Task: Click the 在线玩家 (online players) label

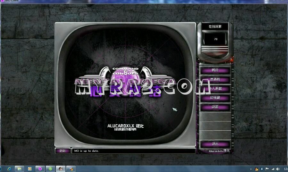Action: [215, 27]
